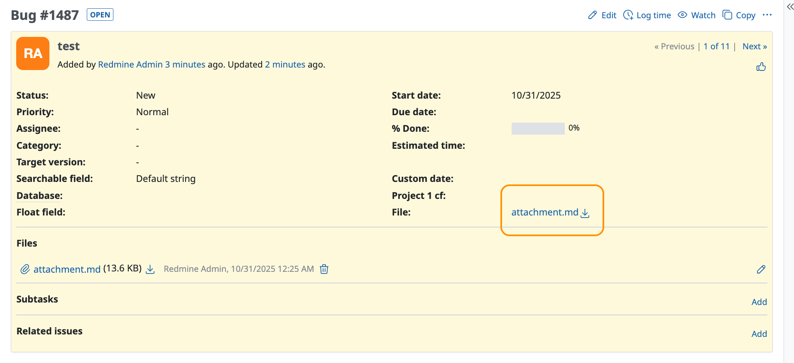794x363 pixels.
Task: Click the thumbs-up like icon
Action: pos(761,67)
